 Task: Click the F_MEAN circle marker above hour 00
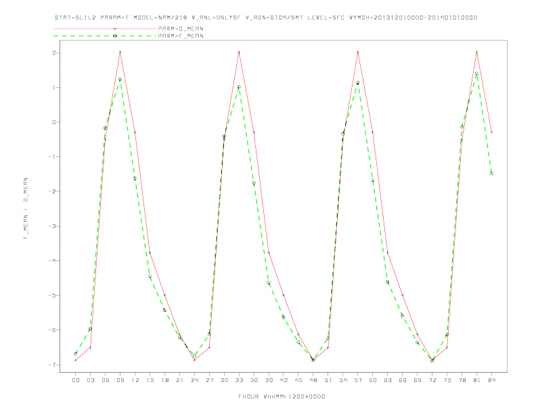76,354
